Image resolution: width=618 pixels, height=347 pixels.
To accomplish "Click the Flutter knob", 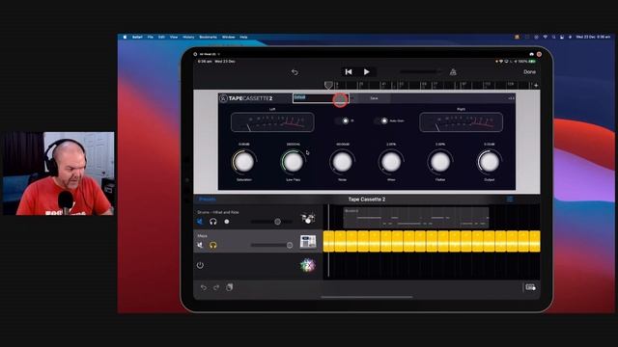I will (440, 162).
